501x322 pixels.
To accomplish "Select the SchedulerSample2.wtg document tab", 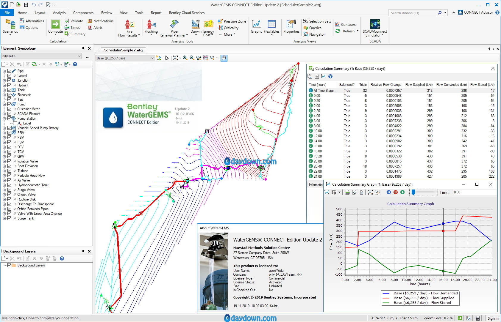I will point(123,50).
